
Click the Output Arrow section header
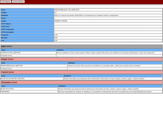[81, 59]
